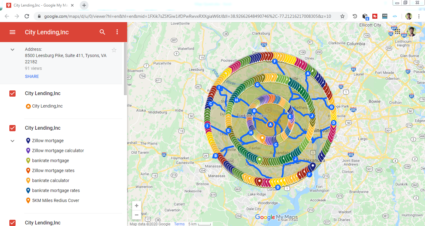Uncheck the first City Lending,Inc layer
Screen dimensions: 425x226
(x=12, y=93)
